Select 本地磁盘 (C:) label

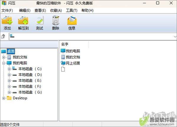(30, 69)
